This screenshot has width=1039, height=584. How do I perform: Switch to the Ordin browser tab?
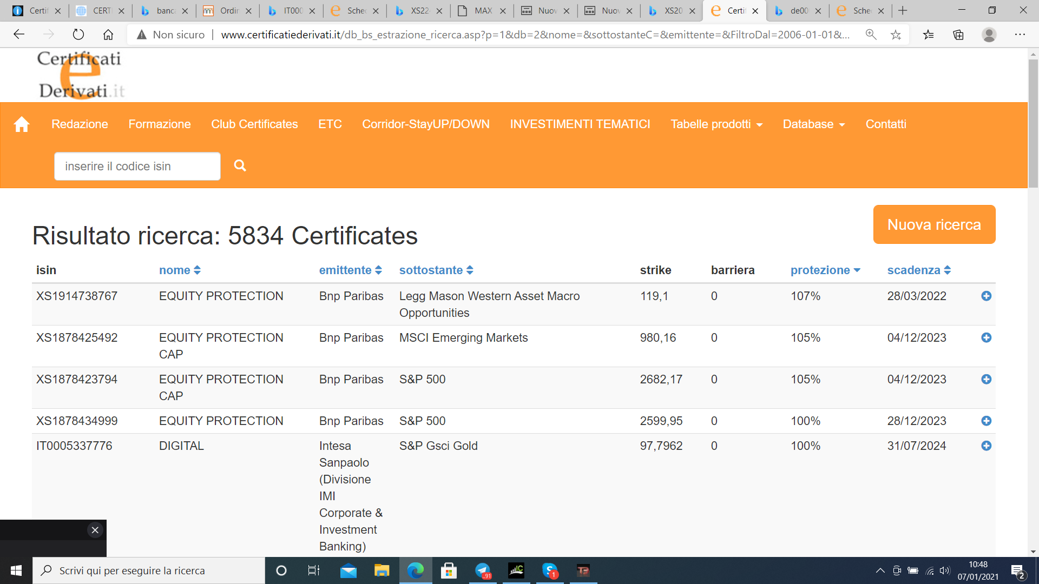[x=228, y=10]
